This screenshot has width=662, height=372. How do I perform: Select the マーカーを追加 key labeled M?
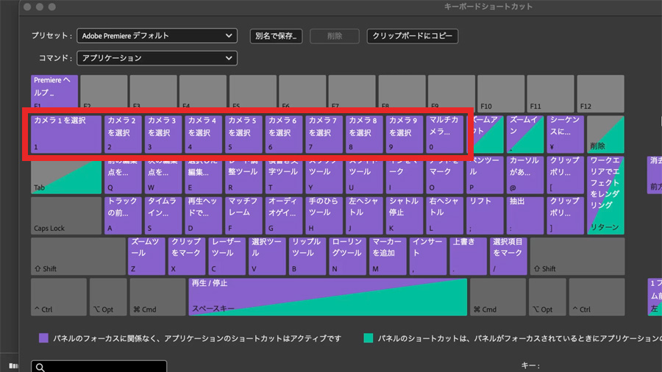click(388, 256)
